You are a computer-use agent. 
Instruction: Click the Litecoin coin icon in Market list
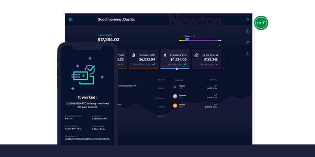click(x=175, y=96)
